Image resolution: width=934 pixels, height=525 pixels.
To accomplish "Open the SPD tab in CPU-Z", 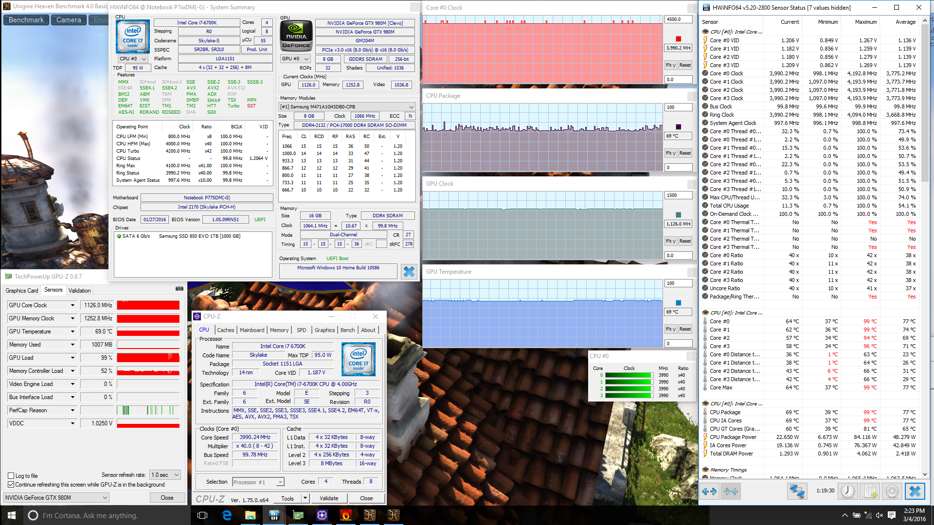I will [302, 330].
